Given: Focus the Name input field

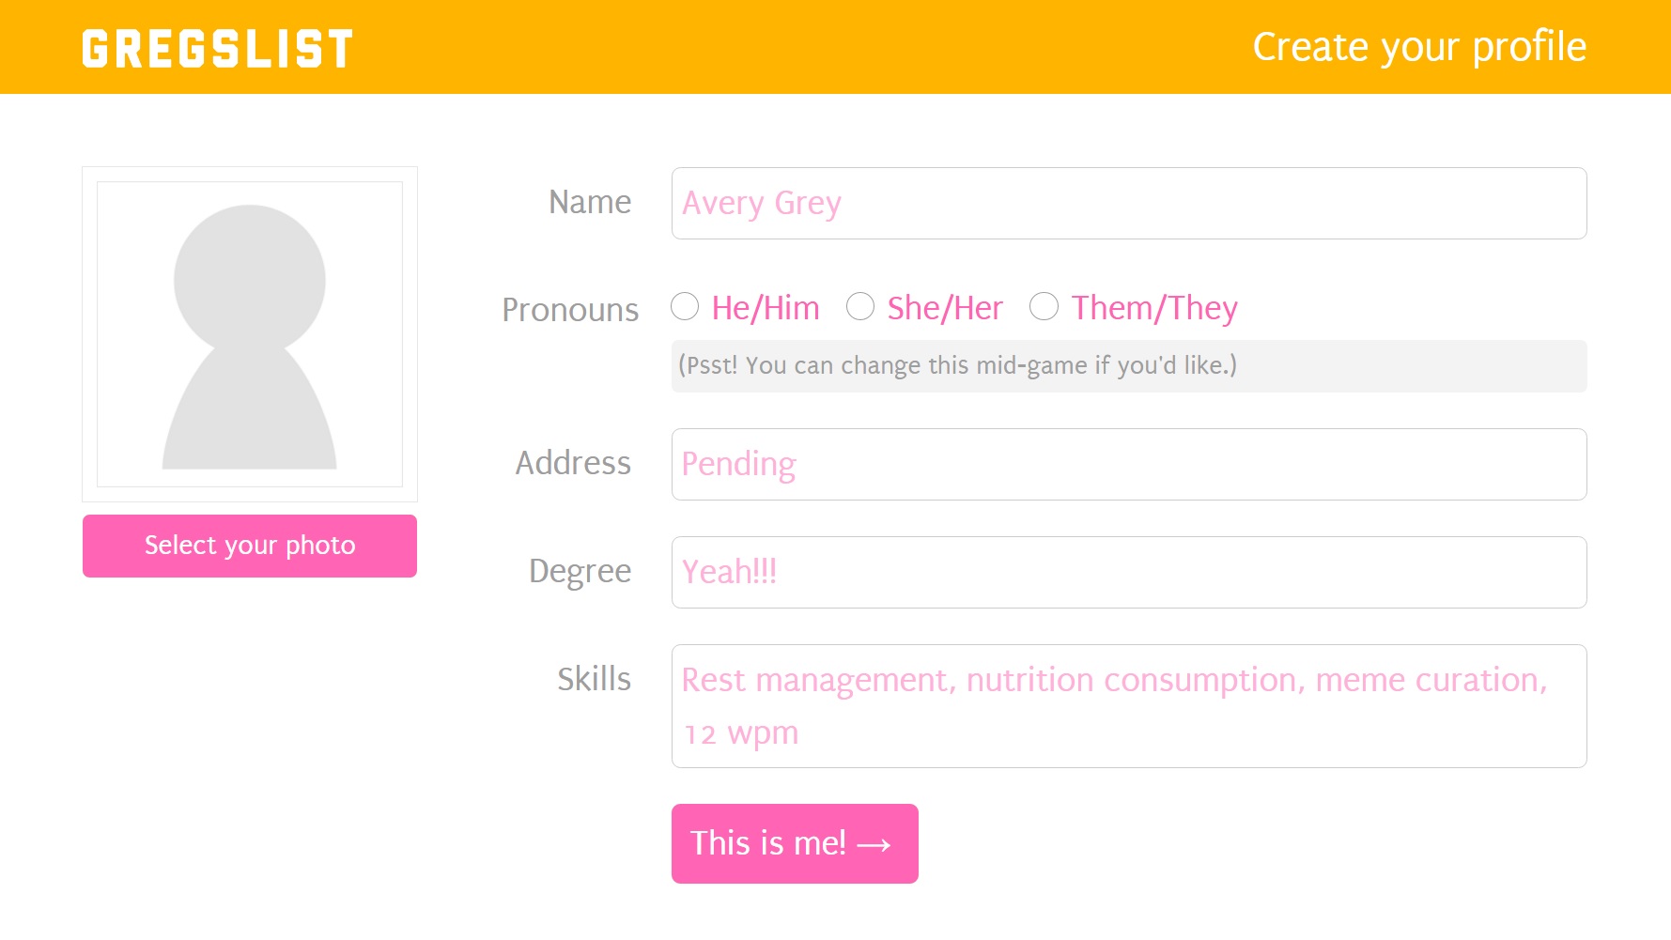Looking at the screenshot, I should (x=1129, y=203).
